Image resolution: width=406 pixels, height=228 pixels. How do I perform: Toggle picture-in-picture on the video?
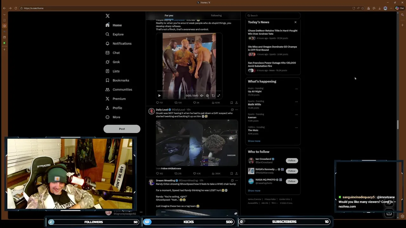tap(213, 96)
